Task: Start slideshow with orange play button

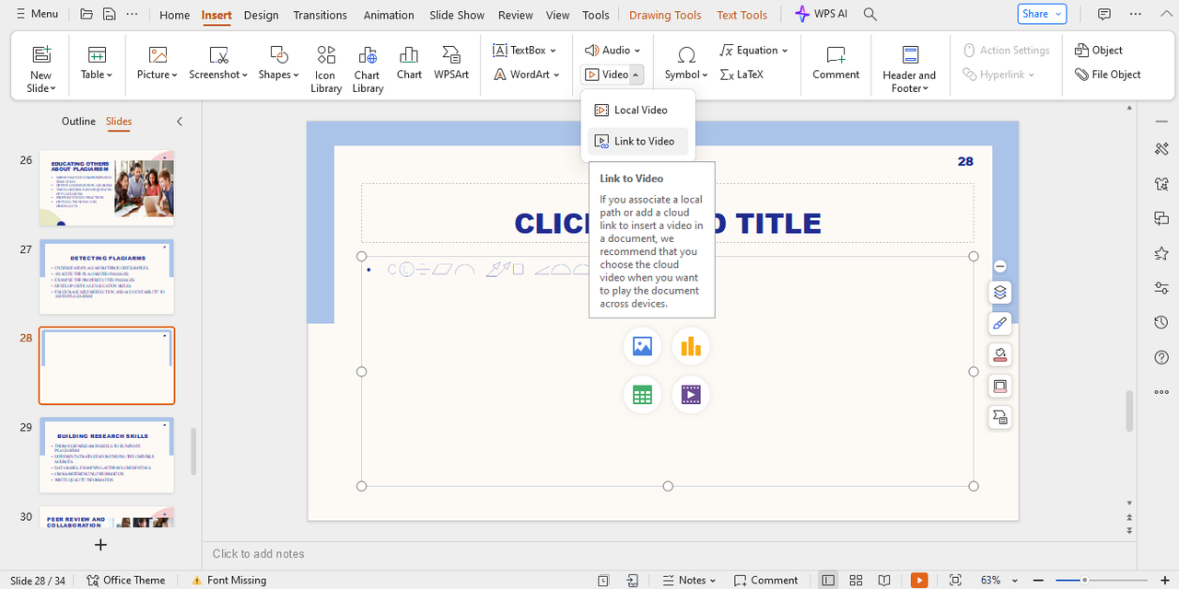Action: point(919,580)
